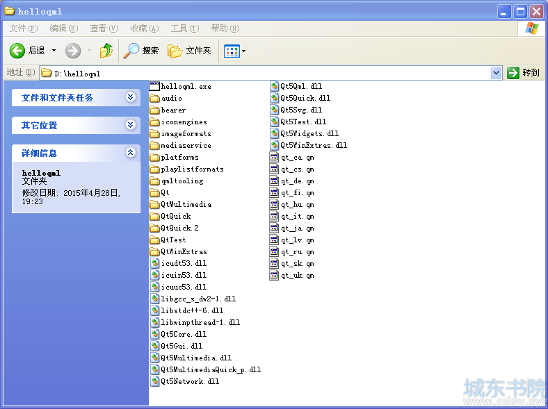
Task: Open the 收藏(A) menu
Action: [x=145, y=28]
